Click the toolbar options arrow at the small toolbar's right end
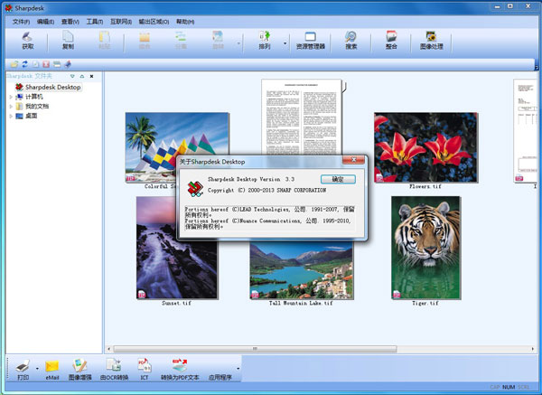This screenshot has height=395, width=542. (x=537, y=68)
